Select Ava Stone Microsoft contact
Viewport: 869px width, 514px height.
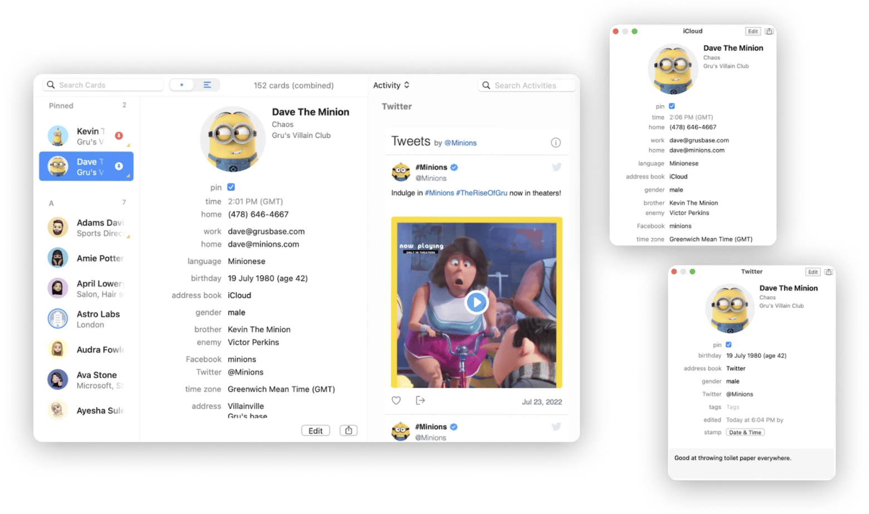click(86, 380)
